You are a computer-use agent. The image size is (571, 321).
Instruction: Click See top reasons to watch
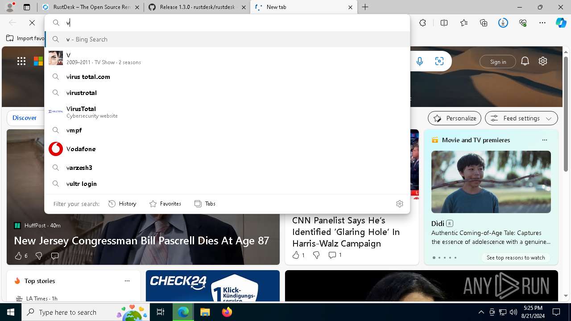tap(516, 258)
